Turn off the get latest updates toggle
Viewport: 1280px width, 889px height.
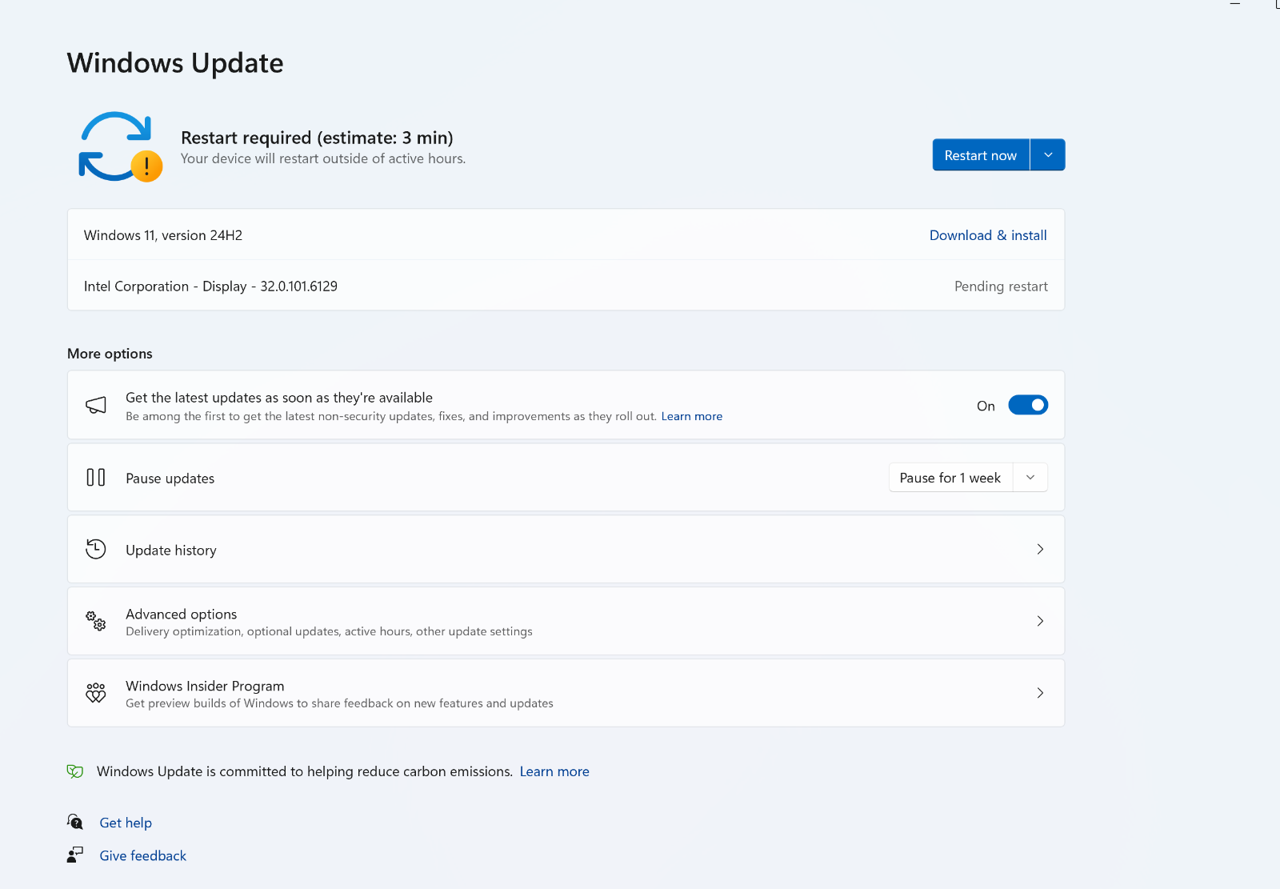point(1028,405)
